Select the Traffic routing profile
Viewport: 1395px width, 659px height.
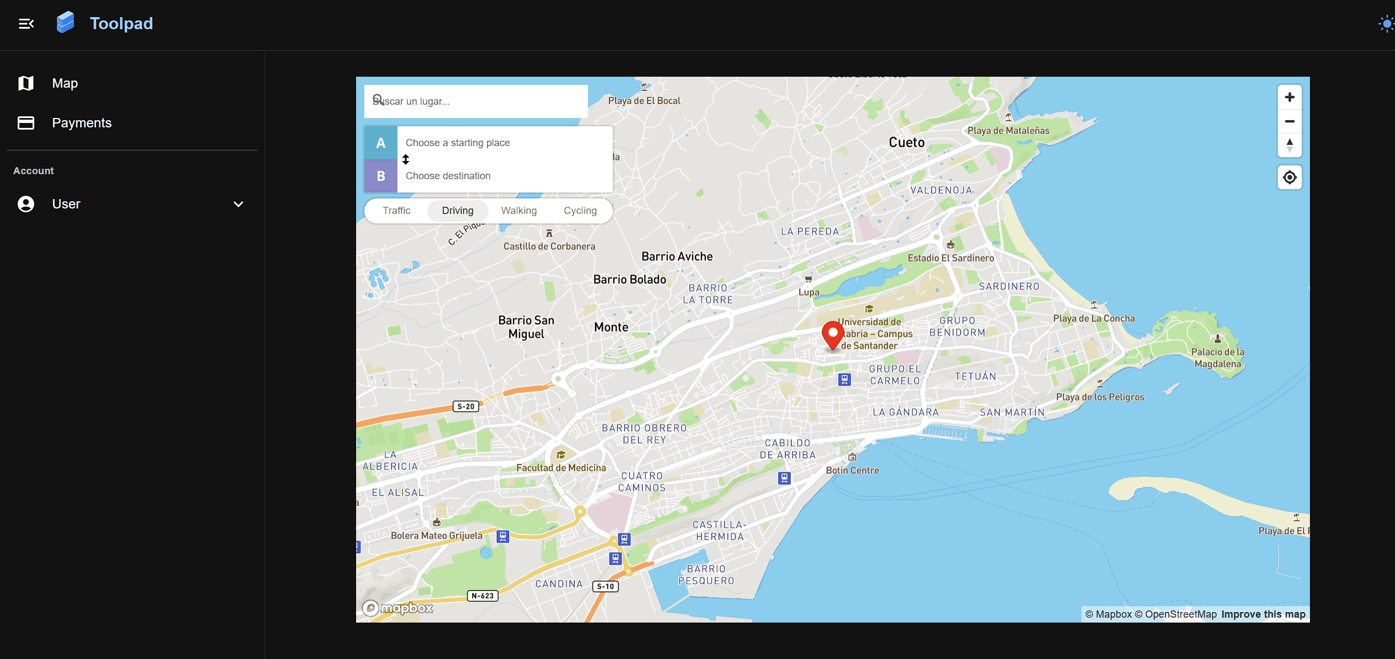coord(396,211)
